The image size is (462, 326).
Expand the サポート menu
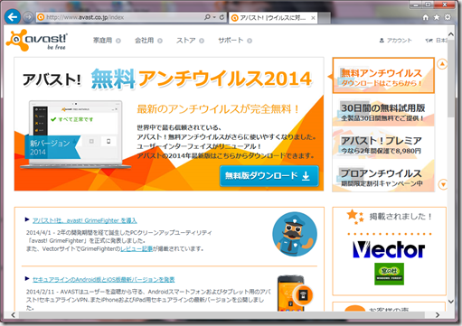tap(235, 41)
